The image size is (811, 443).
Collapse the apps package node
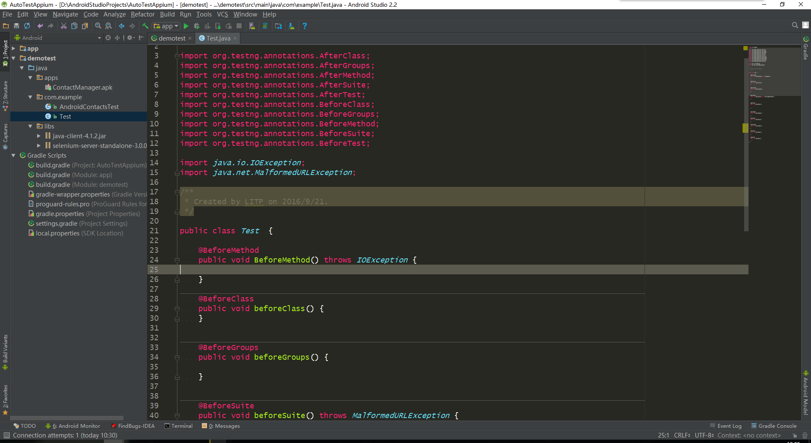point(30,78)
